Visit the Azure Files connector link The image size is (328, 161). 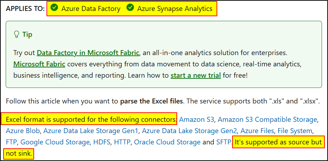(258, 131)
